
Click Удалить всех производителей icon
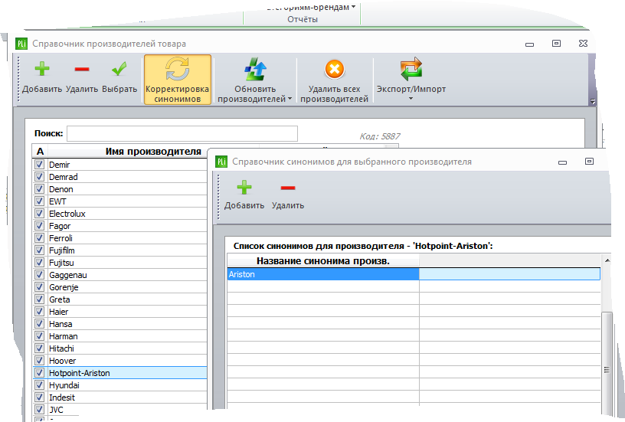click(335, 70)
